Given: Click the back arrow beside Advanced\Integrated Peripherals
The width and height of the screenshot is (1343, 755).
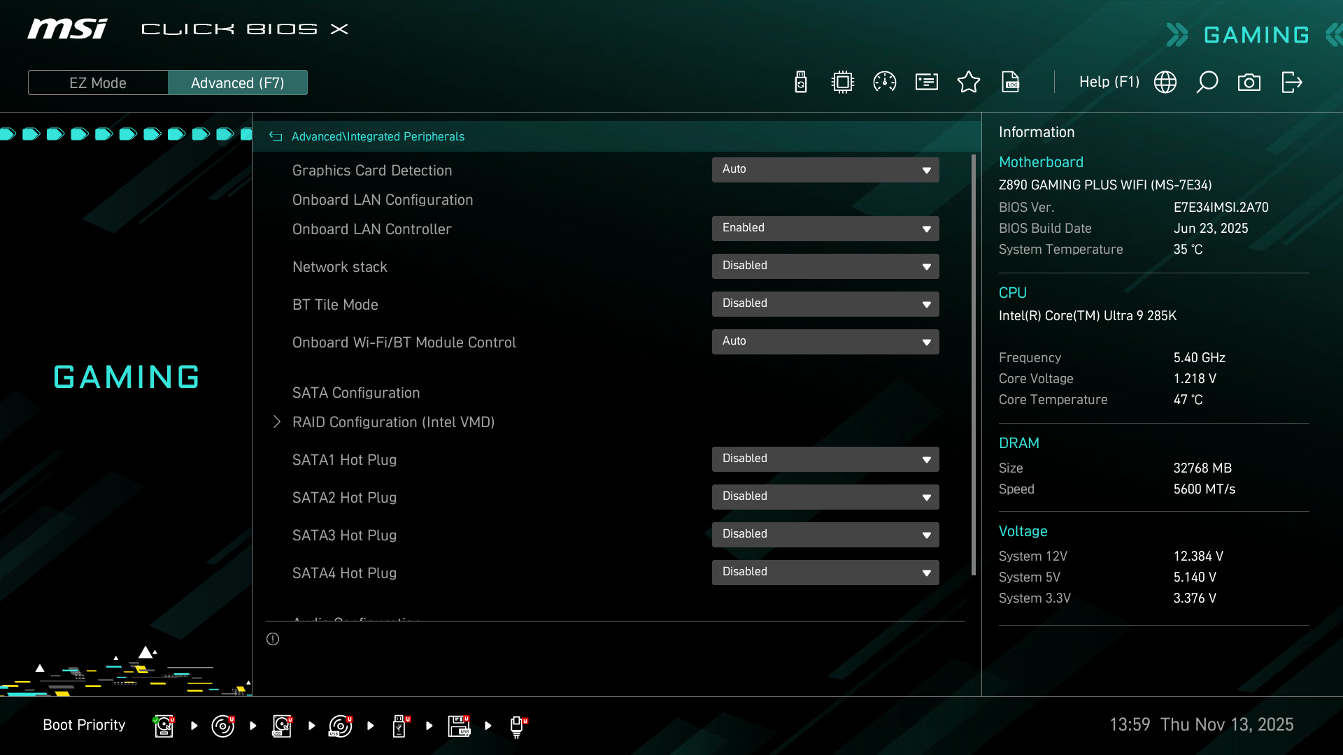Looking at the screenshot, I should 276,137.
